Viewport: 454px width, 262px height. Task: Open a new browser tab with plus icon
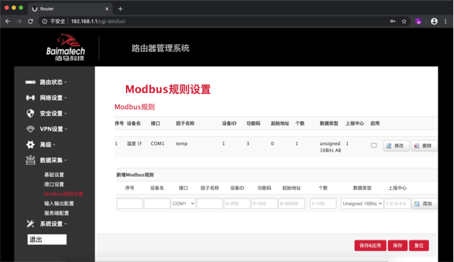[x=121, y=9]
